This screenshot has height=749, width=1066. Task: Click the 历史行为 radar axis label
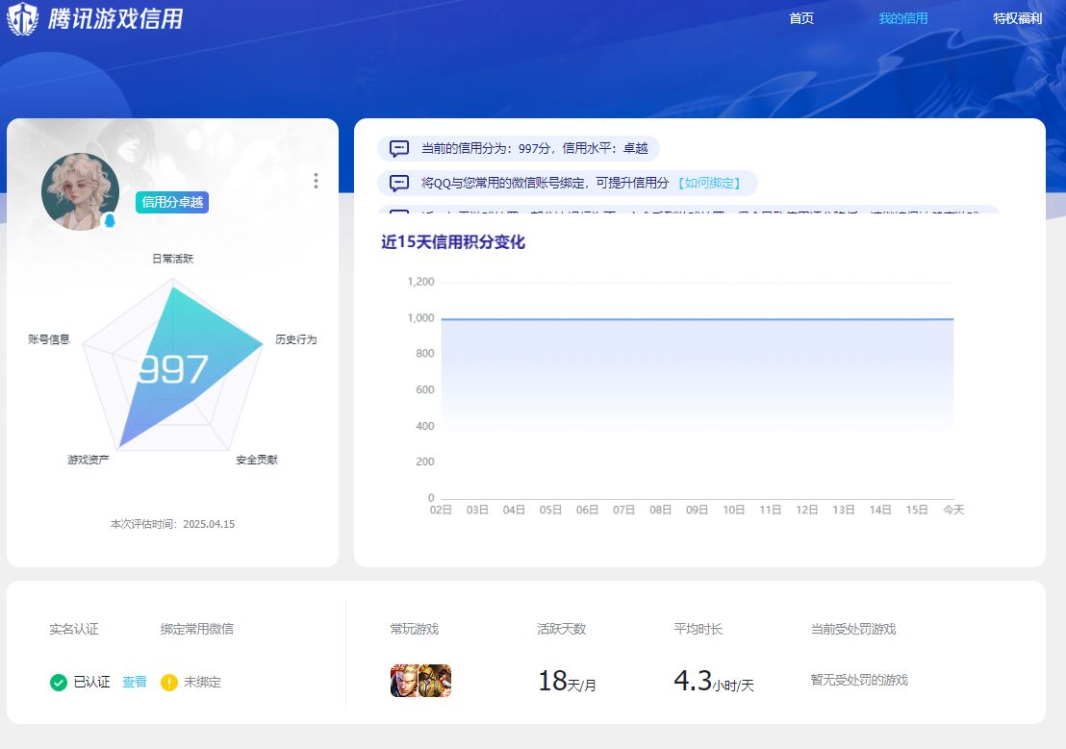[x=295, y=339]
